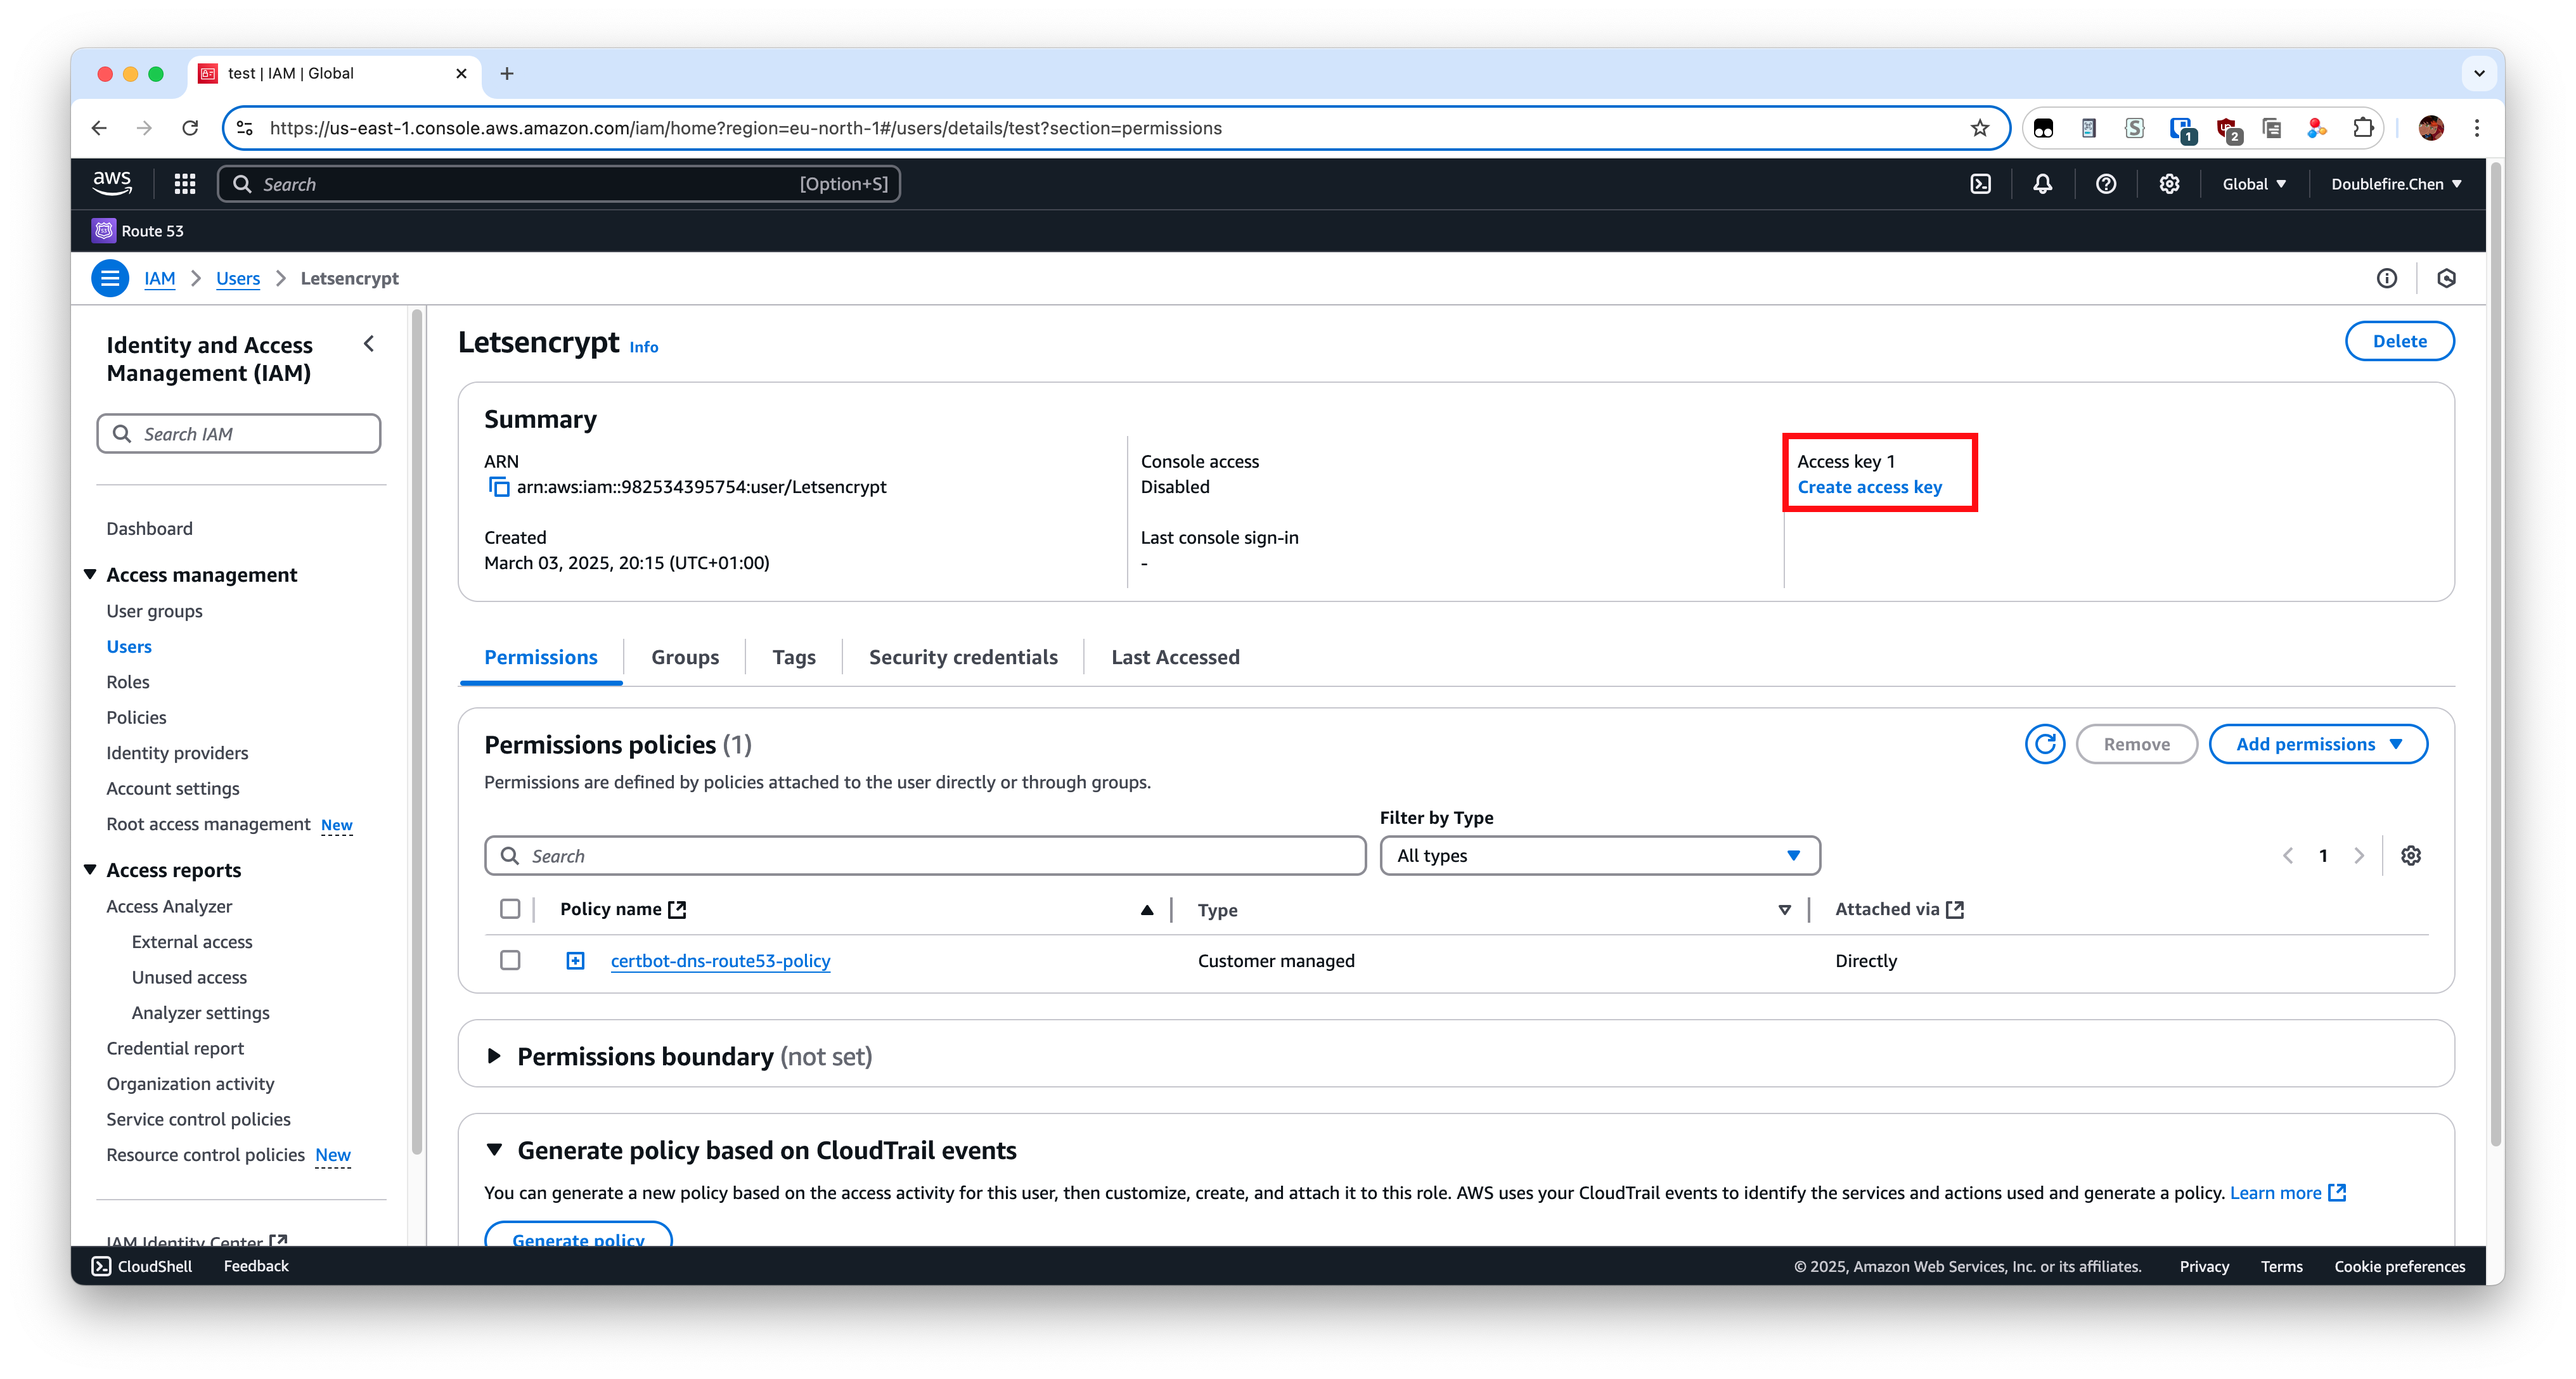Focus the AWS console search box

[559, 184]
